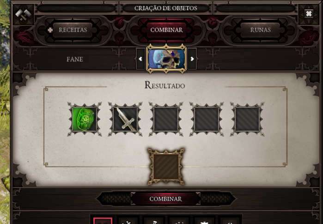Switch to next character with right arrow
This screenshot has width=323, height=224.
point(192,59)
